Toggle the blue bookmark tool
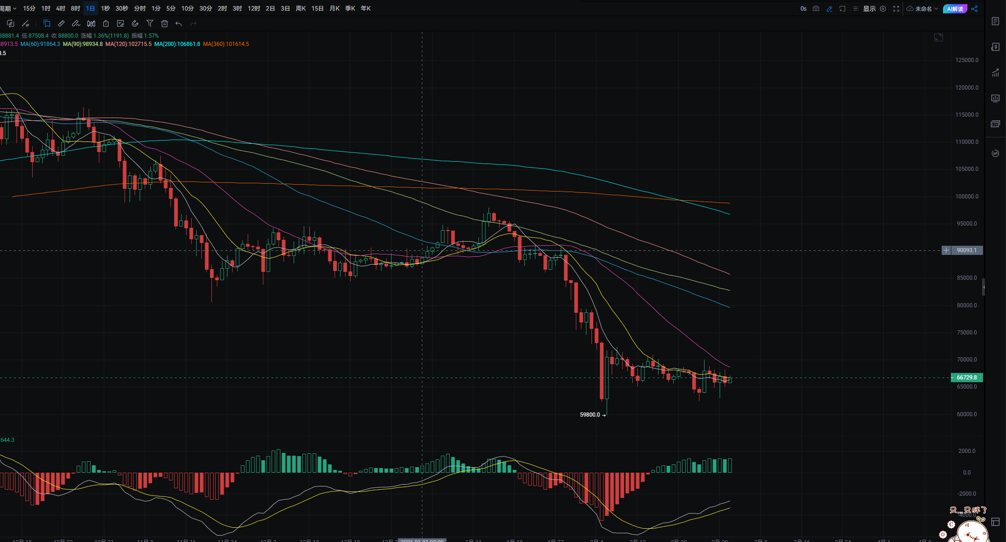 point(47,23)
